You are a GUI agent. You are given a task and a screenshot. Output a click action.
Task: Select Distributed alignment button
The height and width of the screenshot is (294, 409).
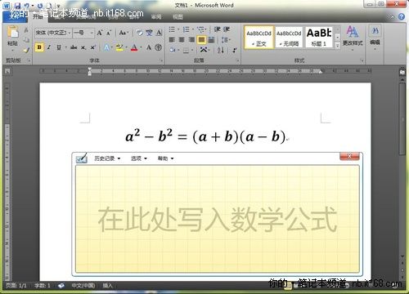[211, 40]
